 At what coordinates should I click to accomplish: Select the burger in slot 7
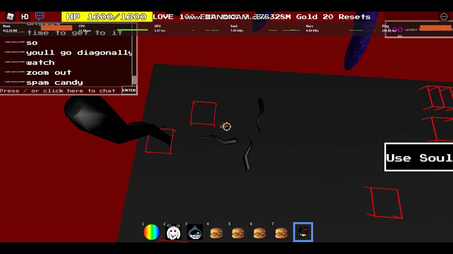(281, 232)
